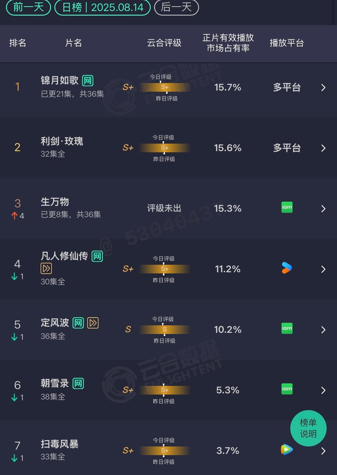
Task: Expand details arrow for 锦月如歌
Action: 323,87
